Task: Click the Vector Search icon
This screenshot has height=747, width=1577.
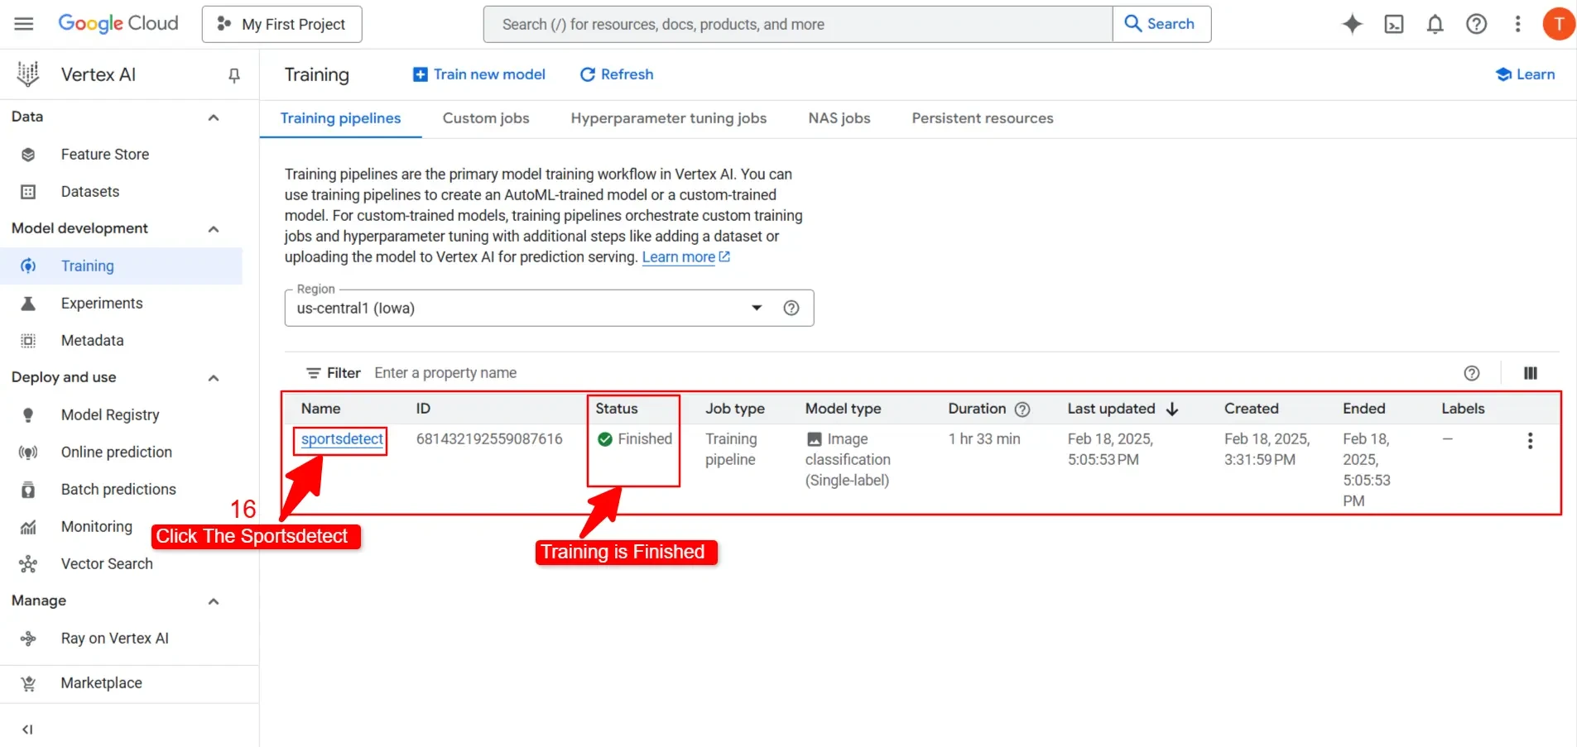Action: point(28,564)
